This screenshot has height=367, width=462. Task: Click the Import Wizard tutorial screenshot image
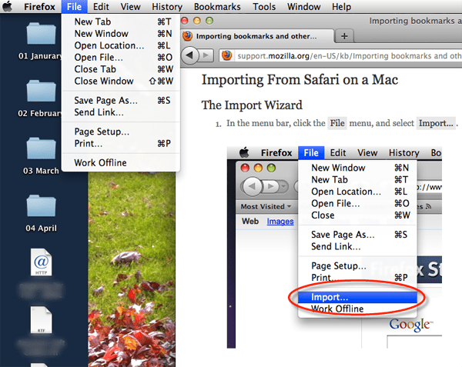[334, 245]
